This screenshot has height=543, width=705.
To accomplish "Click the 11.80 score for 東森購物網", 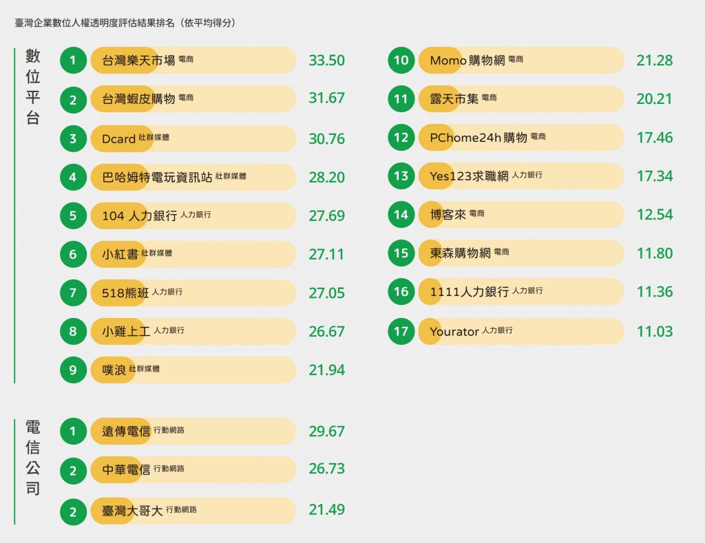I will point(654,253).
